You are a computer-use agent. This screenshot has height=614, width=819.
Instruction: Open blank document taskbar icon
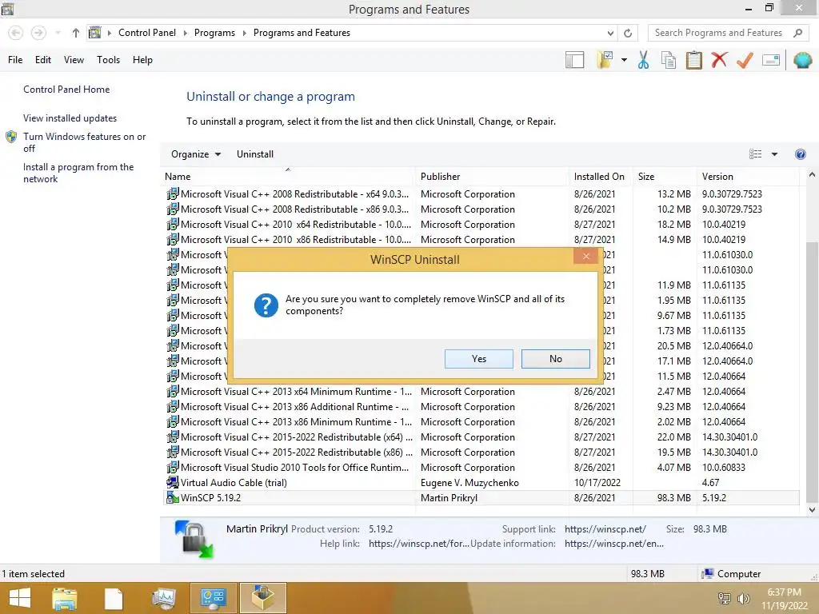pyautogui.click(x=113, y=598)
